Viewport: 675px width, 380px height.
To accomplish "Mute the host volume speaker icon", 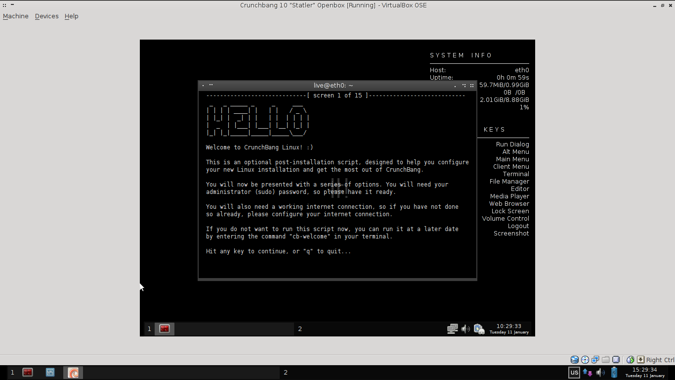I will click(x=600, y=372).
